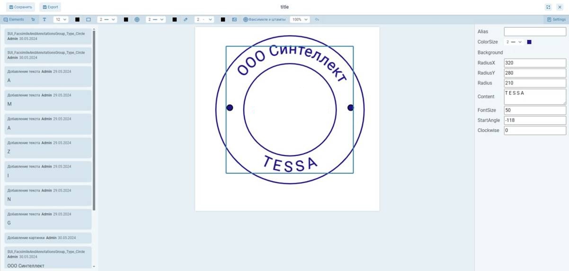Click the text color swatch beside font size
Image resolution: width=569 pixels, height=271 pixels.
77,19
